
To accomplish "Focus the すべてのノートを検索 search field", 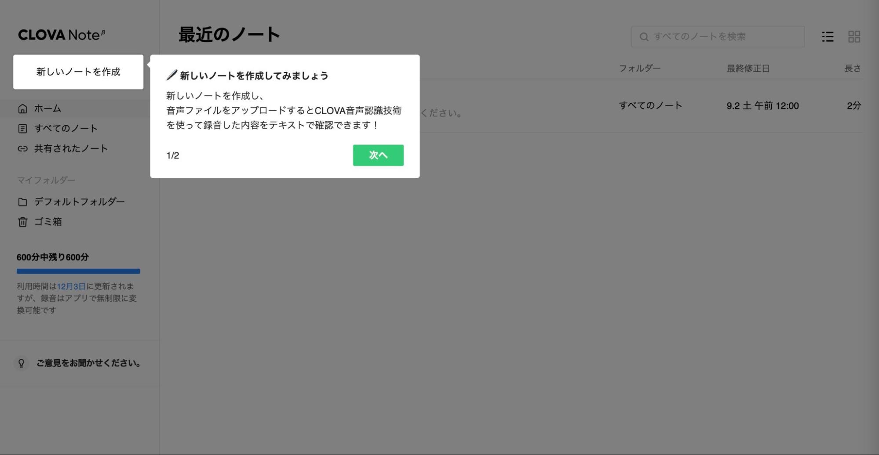I will pos(718,36).
